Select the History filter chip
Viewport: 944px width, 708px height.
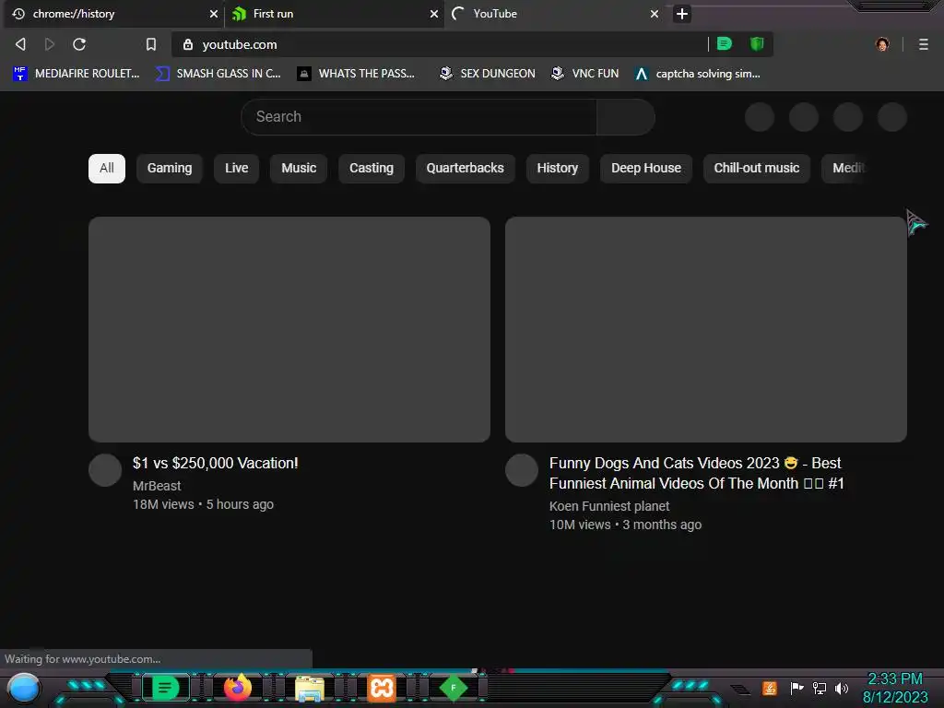(558, 168)
